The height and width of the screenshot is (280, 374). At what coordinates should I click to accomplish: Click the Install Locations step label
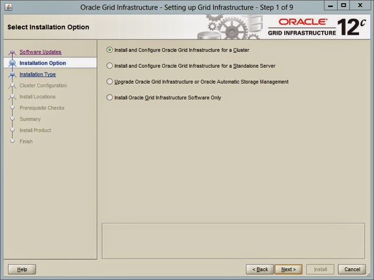37,97
